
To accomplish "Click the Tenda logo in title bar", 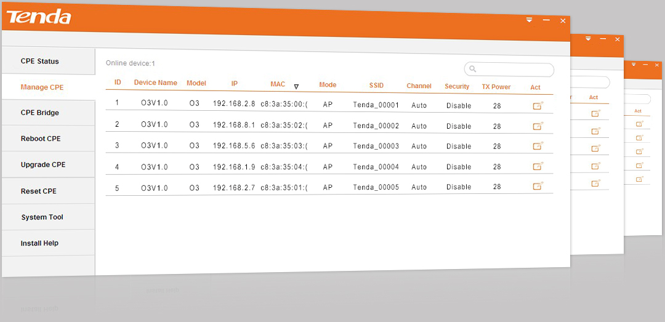I will click(x=38, y=17).
